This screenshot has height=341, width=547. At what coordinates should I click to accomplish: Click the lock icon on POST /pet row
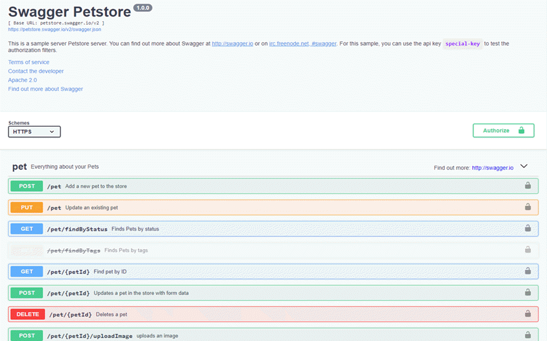[527, 186]
